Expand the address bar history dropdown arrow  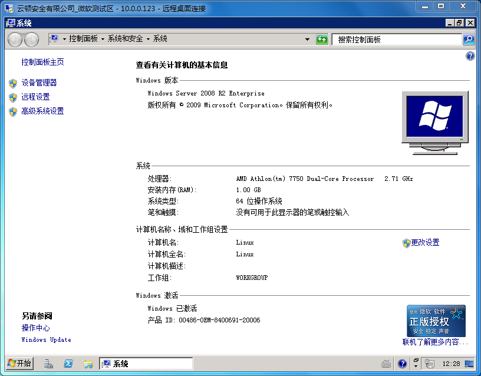coord(307,39)
